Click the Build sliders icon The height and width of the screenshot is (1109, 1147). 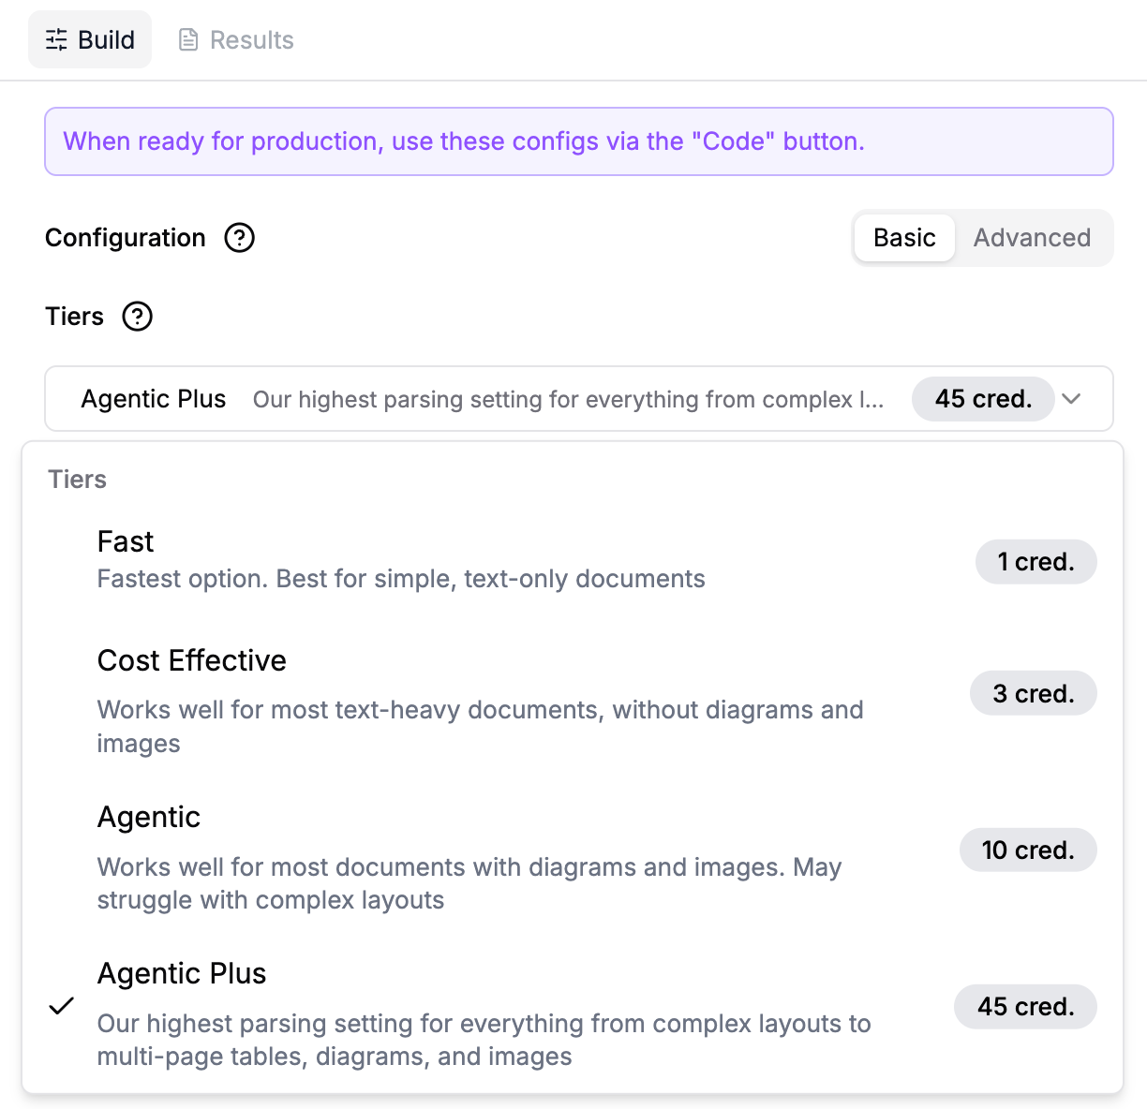tap(56, 39)
